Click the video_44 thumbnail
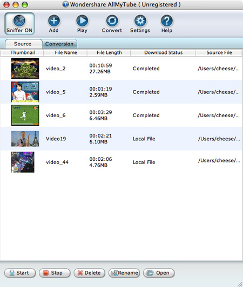The height and width of the screenshot is (287, 243). 23,162
